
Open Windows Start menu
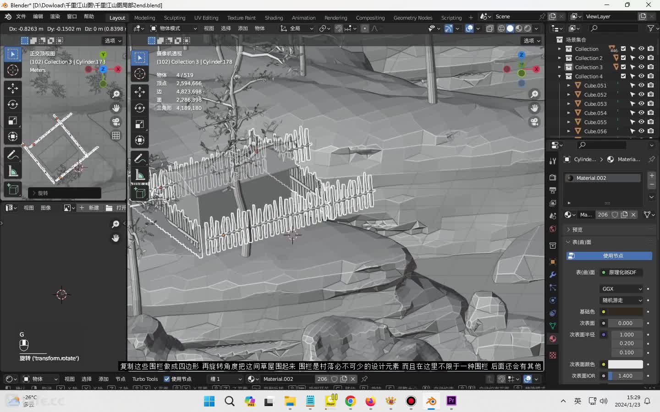click(209, 401)
